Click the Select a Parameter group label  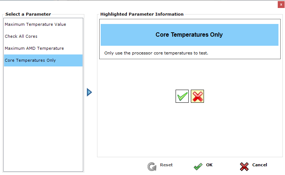pos(28,14)
